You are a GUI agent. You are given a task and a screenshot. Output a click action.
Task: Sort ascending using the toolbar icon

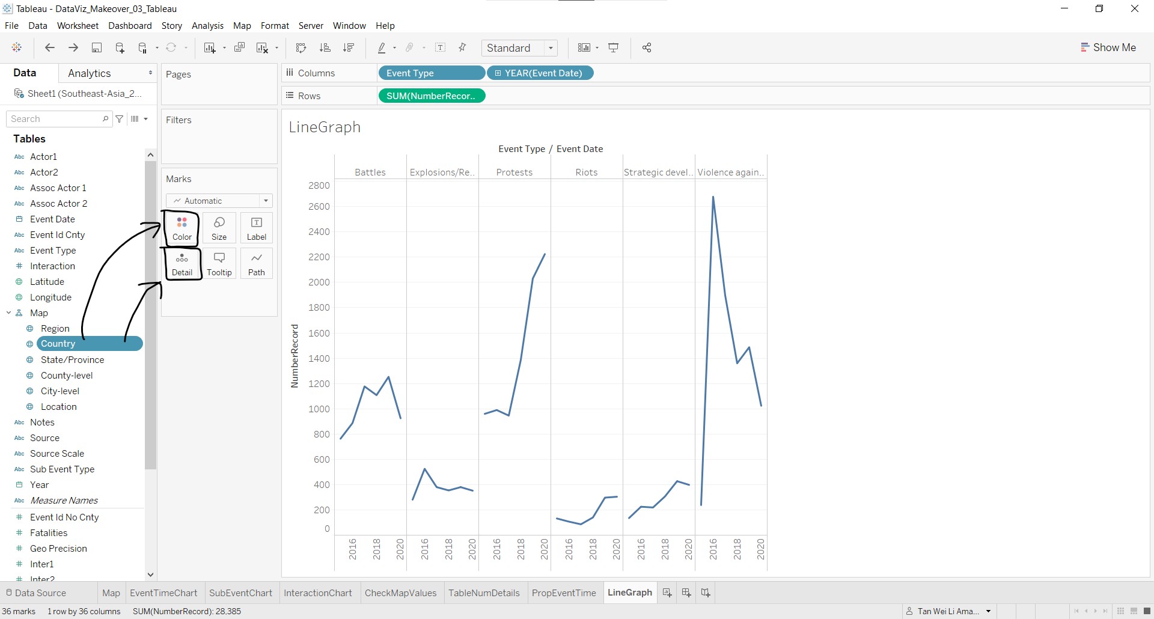[325, 48]
